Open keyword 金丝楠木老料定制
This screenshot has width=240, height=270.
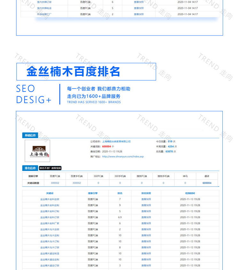point(50,205)
